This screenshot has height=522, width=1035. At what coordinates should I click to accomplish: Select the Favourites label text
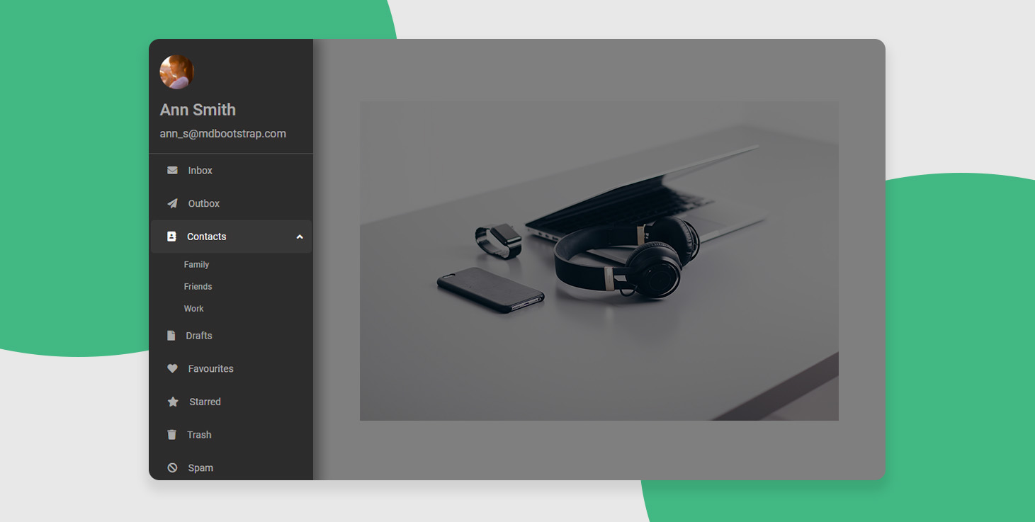click(211, 369)
